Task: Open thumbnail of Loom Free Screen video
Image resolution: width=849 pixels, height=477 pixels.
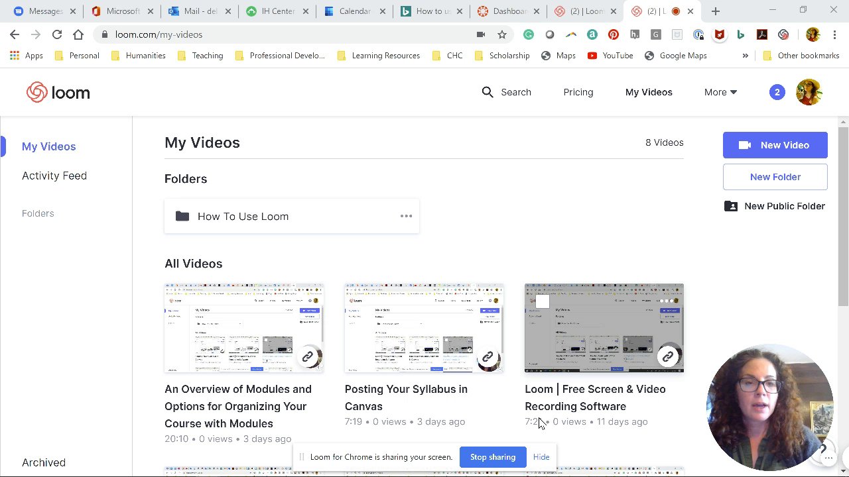Action: [x=604, y=328]
